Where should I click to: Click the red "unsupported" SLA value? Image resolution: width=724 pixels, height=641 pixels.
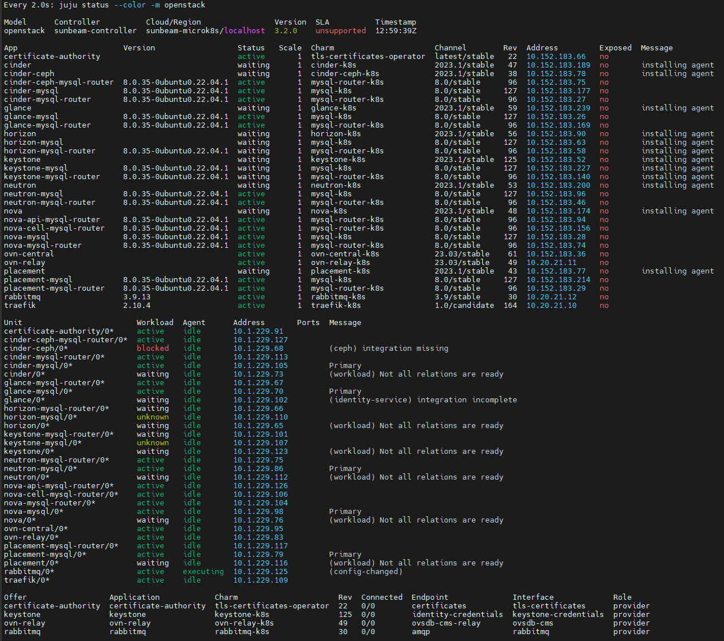tap(340, 31)
